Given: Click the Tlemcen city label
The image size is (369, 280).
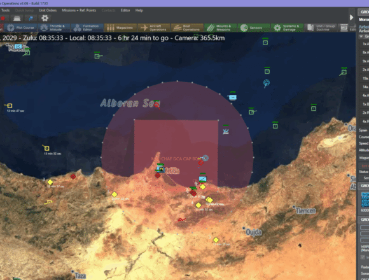Looking at the screenshot, I should tap(306, 211).
